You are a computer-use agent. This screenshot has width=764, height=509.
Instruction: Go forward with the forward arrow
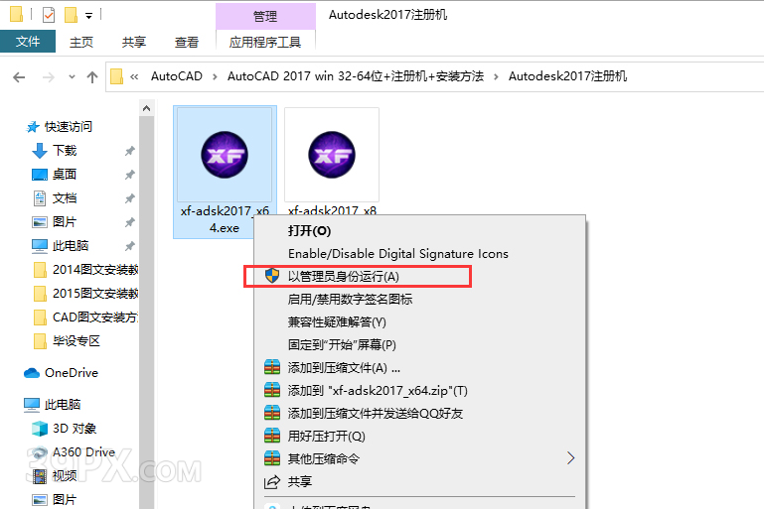tap(49, 76)
